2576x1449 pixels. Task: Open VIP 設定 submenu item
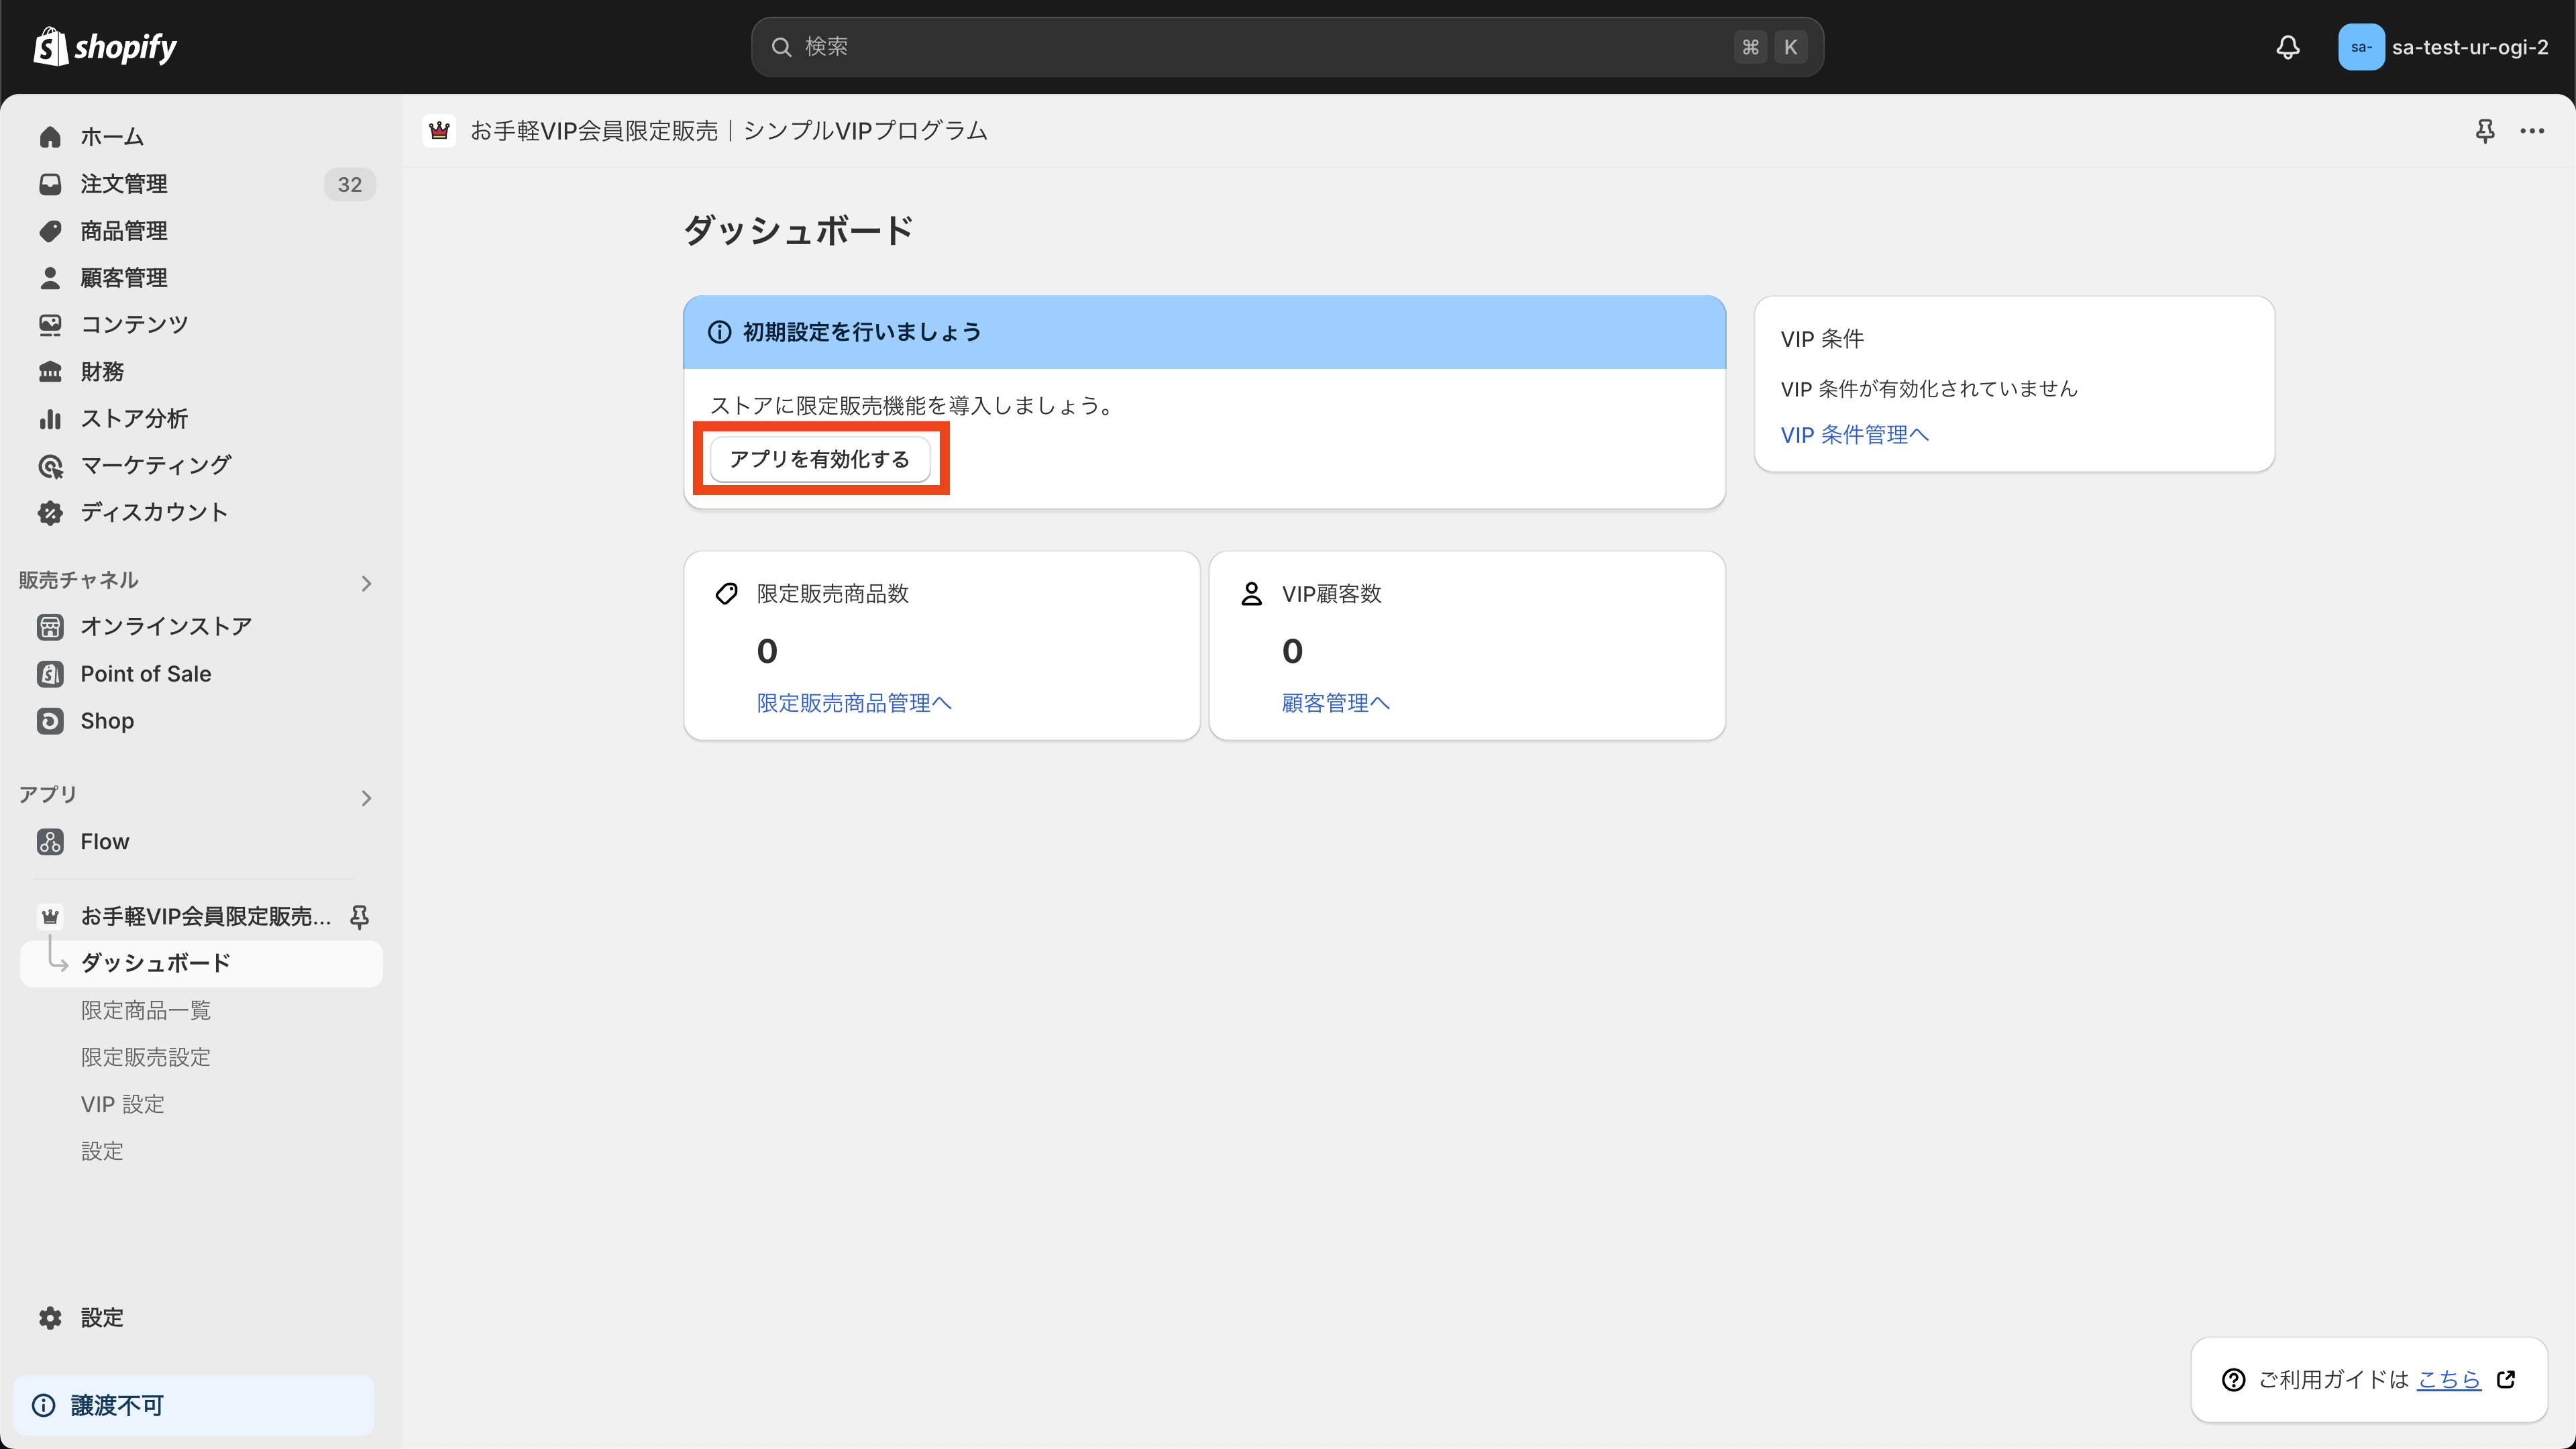pyautogui.click(x=122, y=1104)
